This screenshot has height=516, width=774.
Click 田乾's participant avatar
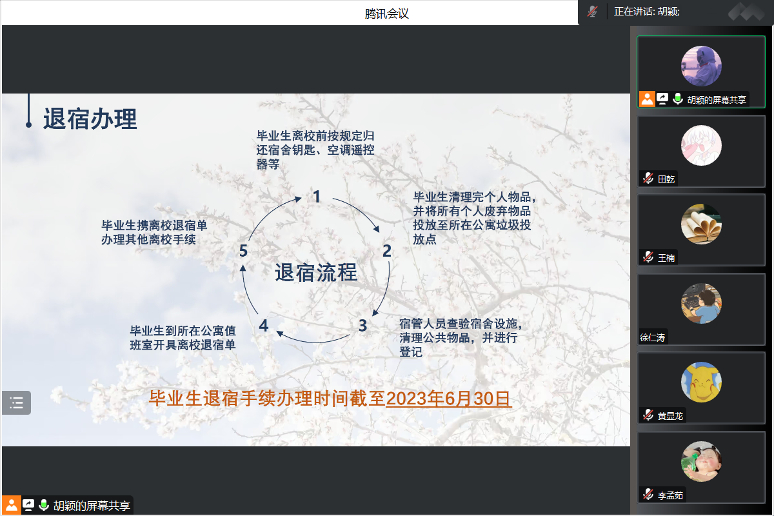701,145
